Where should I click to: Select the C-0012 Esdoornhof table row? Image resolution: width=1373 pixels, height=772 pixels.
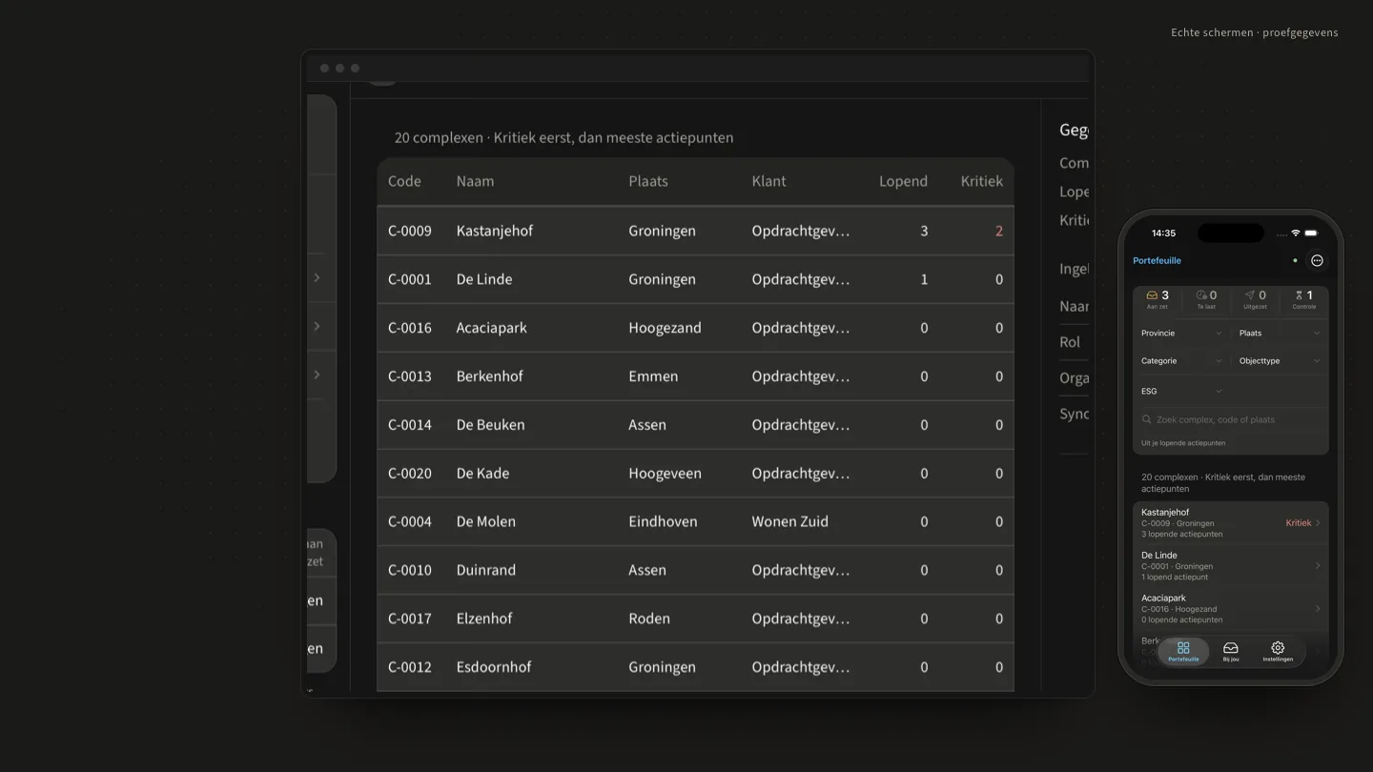coord(695,667)
